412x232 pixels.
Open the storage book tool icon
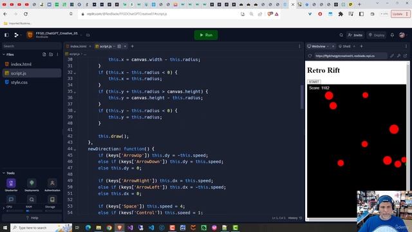(52, 199)
